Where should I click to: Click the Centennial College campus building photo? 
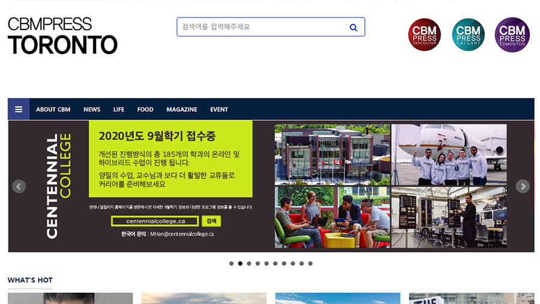tap(332, 154)
